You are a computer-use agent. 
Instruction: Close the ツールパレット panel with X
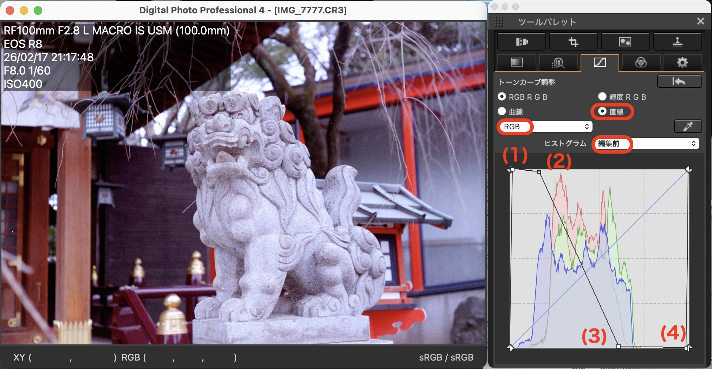point(700,21)
